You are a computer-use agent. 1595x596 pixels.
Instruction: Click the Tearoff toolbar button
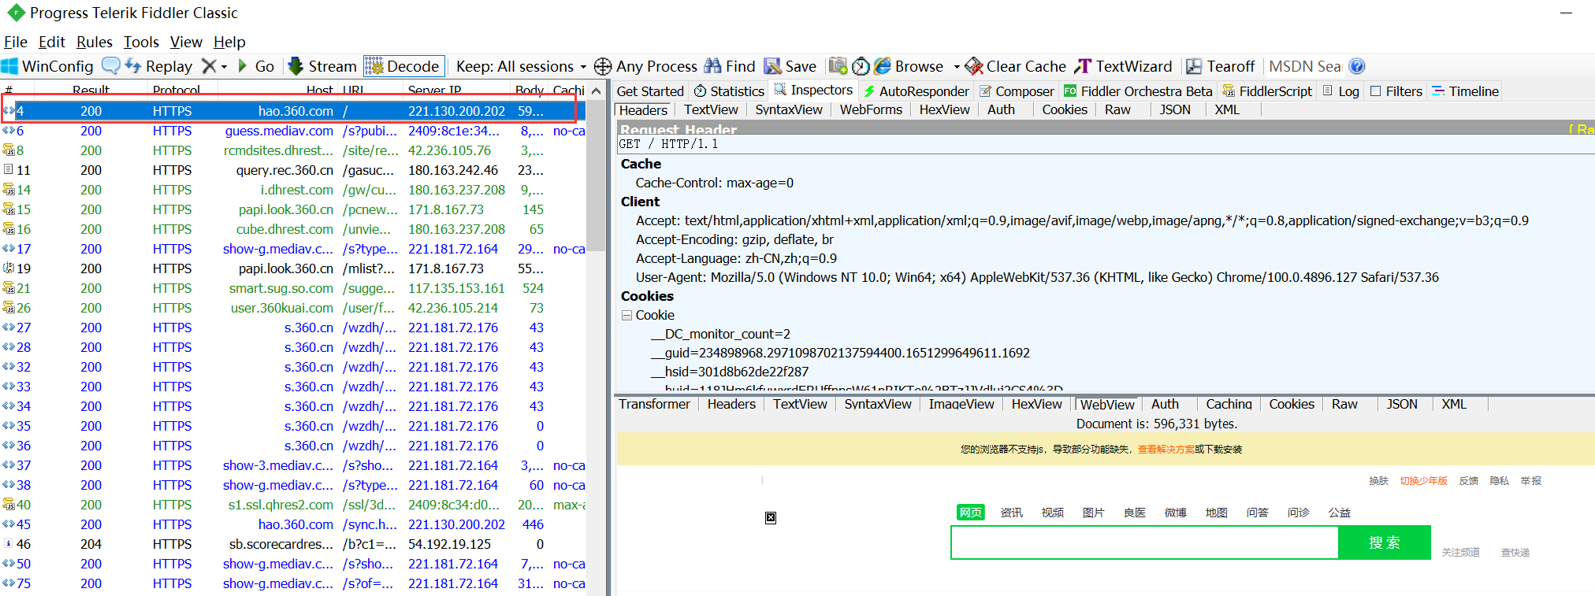click(1221, 66)
